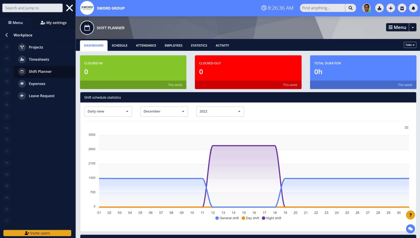Click the search magnifier beside Find anything
420x238 pixels.
350,8
